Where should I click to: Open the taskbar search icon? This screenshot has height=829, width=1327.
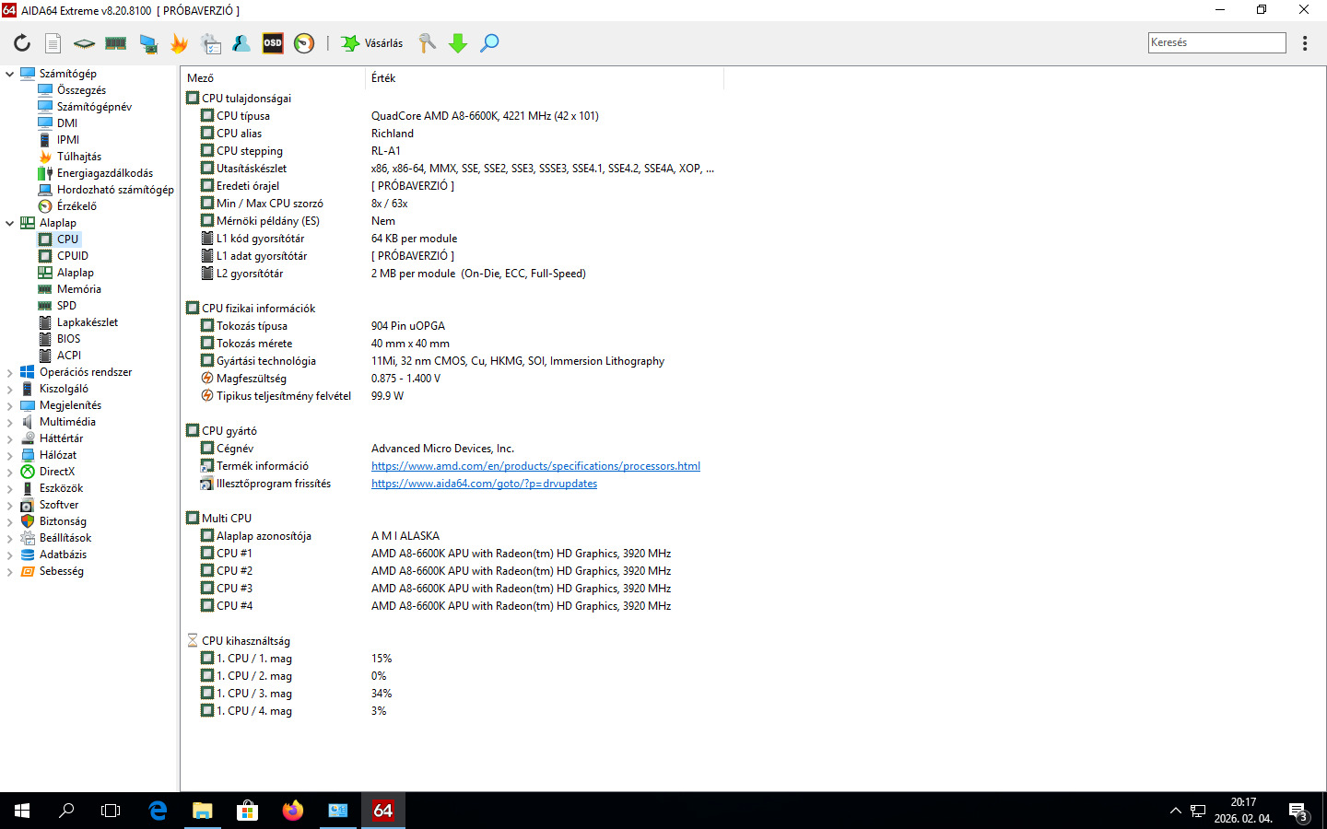(x=66, y=811)
